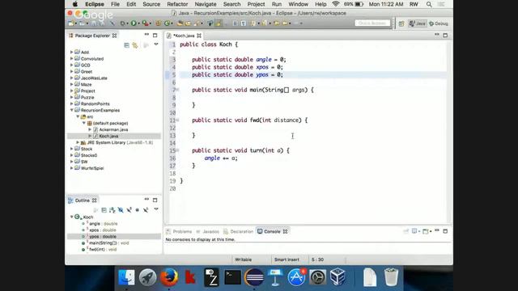The width and height of the screenshot is (518, 291).
Task: Click the New Java Class green icon
Action: [167, 23]
